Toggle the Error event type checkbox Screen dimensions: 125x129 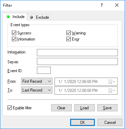coord(68,39)
